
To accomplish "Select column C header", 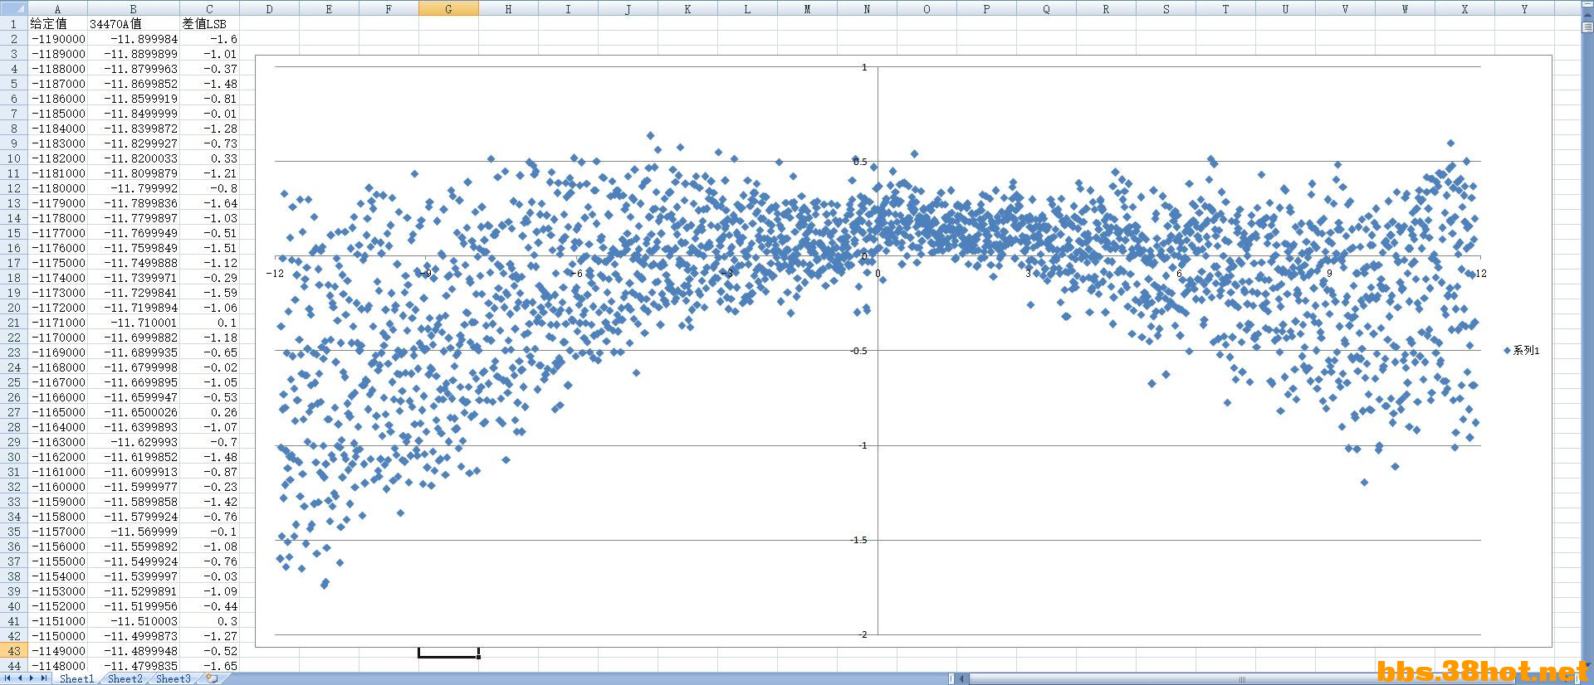I will point(209,8).
